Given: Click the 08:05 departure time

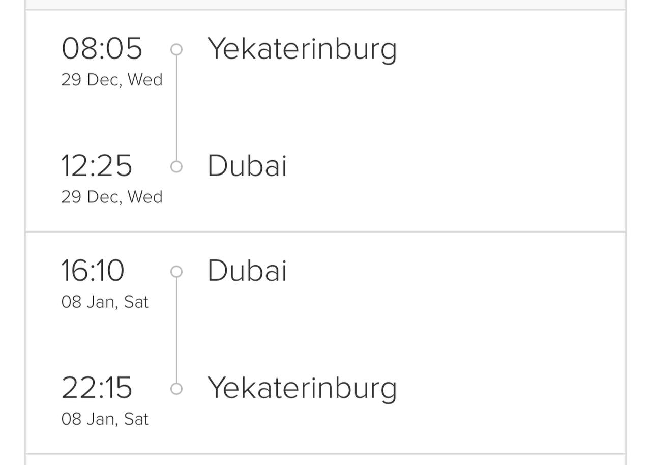Looking at the screenshot, I should pyautogui.click(x=102, y=49).
